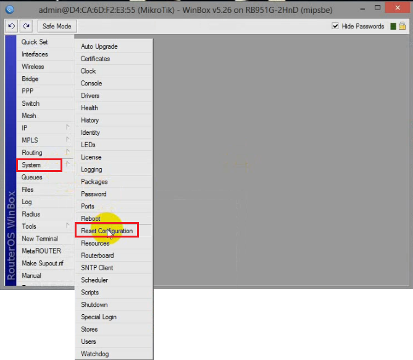Screen dimensions: 413x360
Task: Select the Mesh menu item
Action: click(x=29, y=116)
